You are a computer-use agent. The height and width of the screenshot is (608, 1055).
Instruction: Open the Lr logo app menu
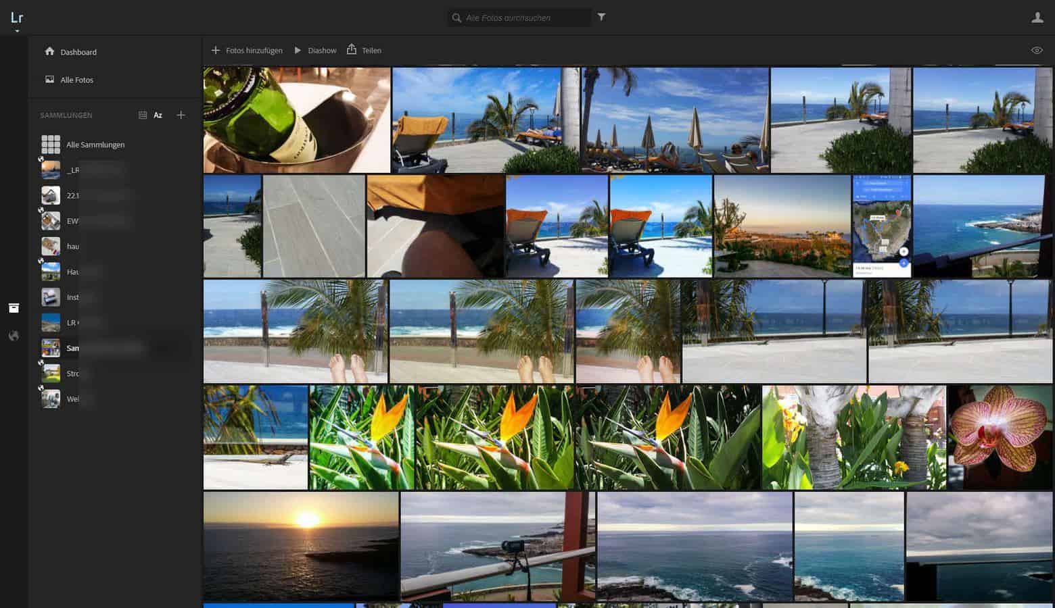[17, 20]
